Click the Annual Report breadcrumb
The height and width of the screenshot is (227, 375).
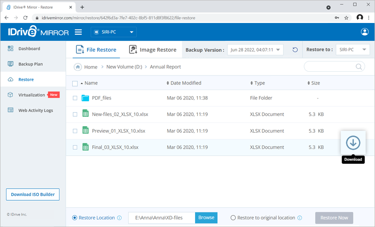coord(165,67)
